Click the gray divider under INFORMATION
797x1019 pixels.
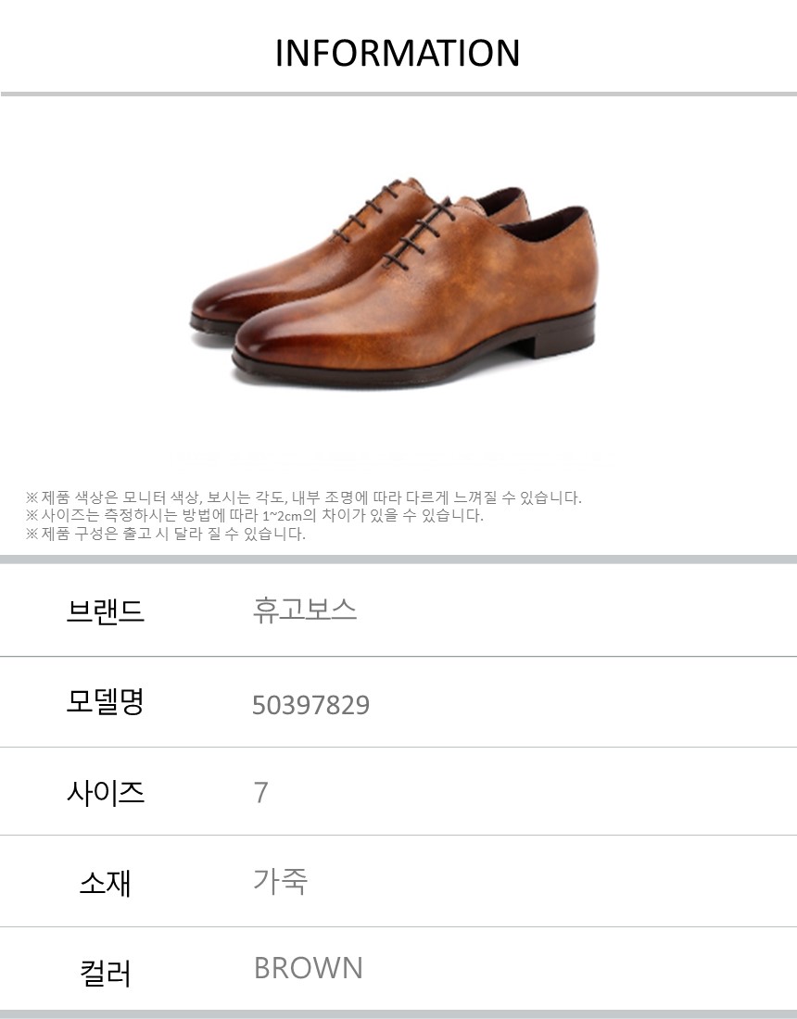pyautogui.click(x=398, y=94)
